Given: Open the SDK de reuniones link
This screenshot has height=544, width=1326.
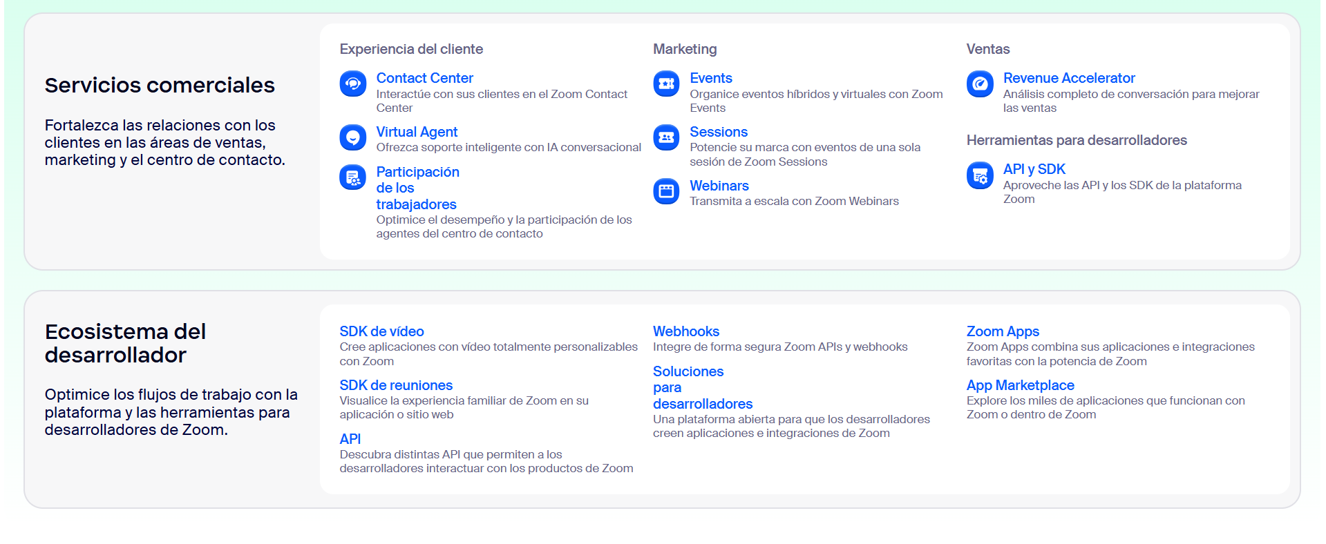Looking at the screenshot, I should tap(396, 385).
